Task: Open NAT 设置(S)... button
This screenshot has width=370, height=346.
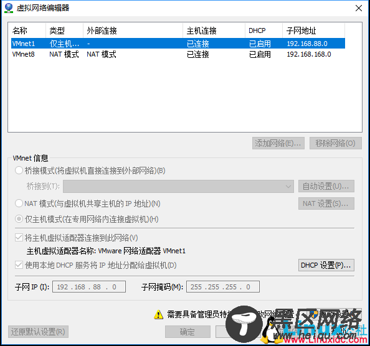Action: 326,203
